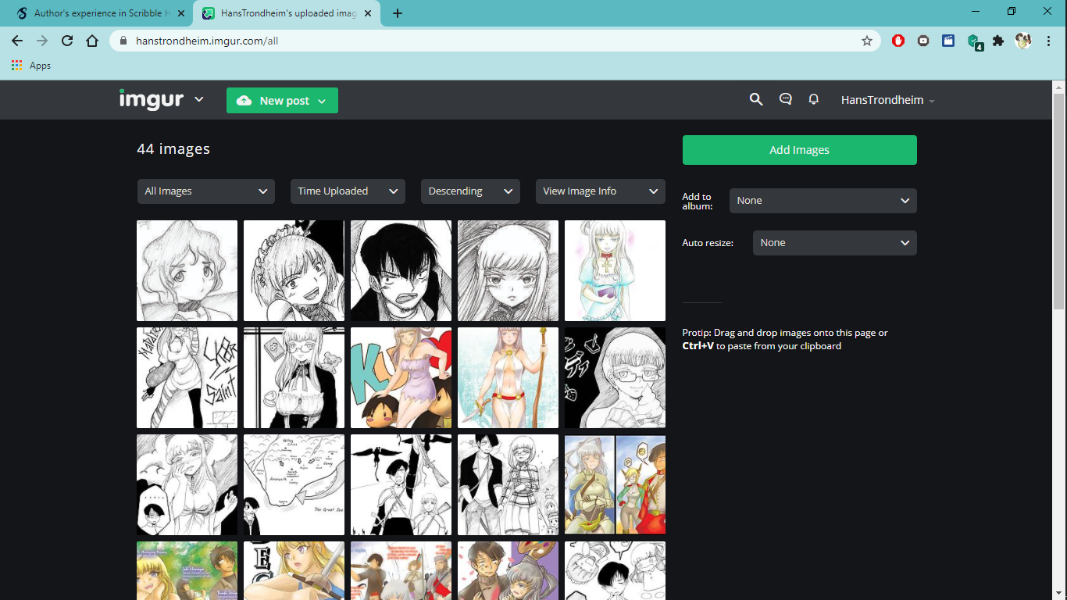Image resolution: width=1067 pixels, height=600 pixels.
Task: Open the notifications bell icon
Action: coord(814,99)
